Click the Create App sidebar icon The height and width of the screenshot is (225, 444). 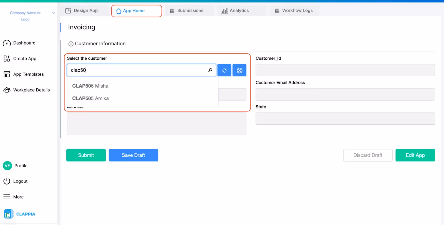pos(7,59)
